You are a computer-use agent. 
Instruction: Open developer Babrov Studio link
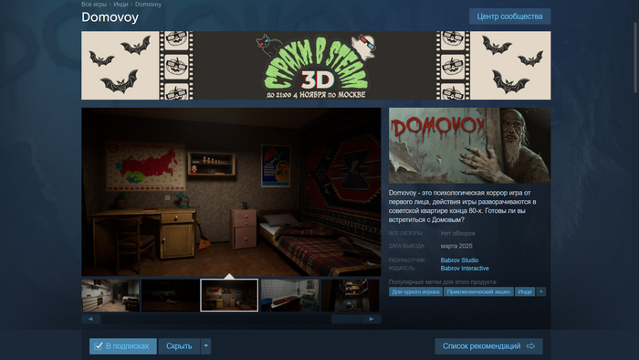tap(459, 260)
